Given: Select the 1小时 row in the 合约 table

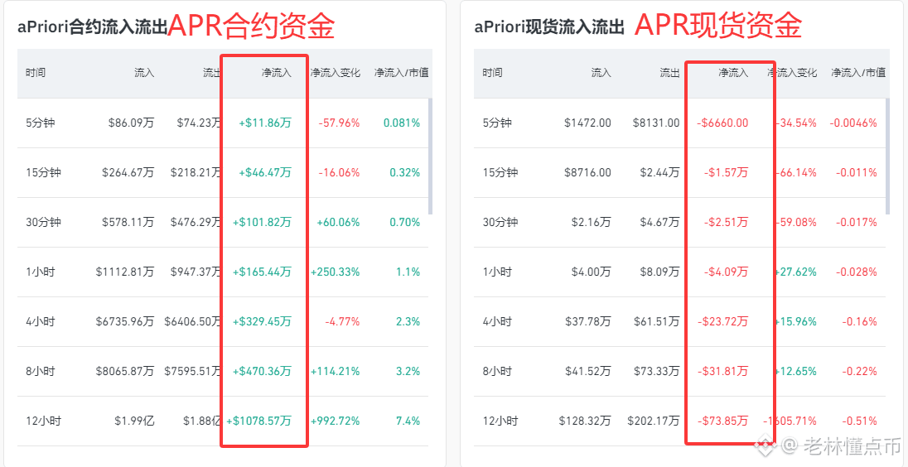Looking at the screenshot, I should point(223,272).
